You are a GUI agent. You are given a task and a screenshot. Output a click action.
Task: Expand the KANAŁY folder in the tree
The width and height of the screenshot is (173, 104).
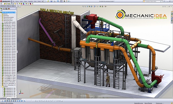click(1, 87)
